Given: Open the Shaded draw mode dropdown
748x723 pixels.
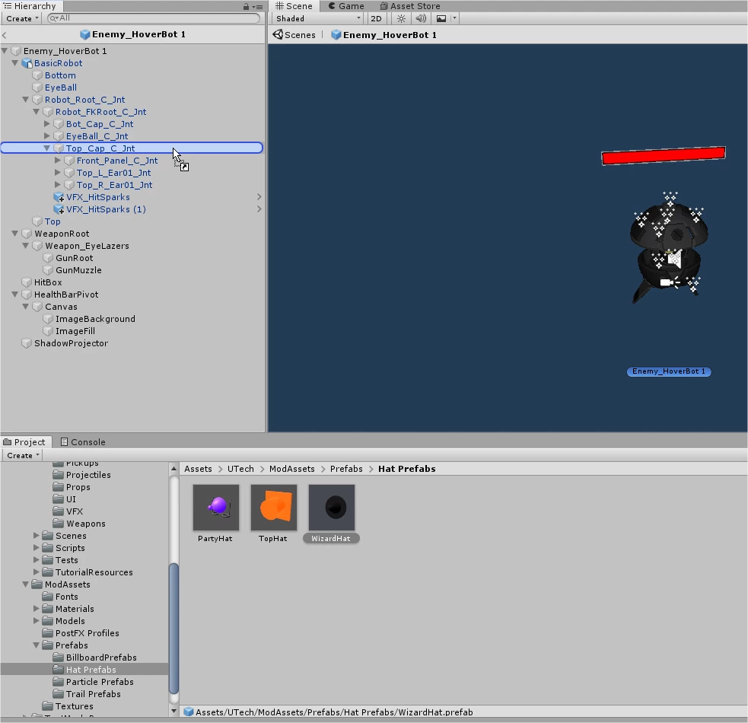Looking at the screenshot, I should point(318,18).
